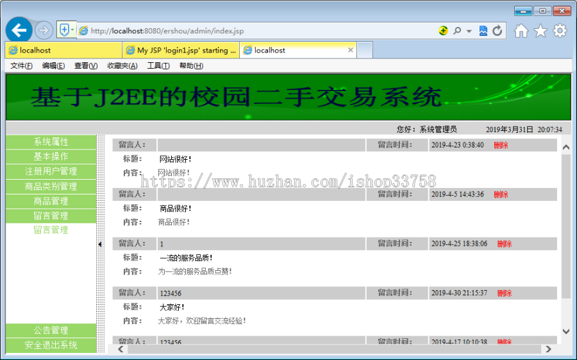Expand 商品类别管理 sidebar section

[x=51, y=187]
